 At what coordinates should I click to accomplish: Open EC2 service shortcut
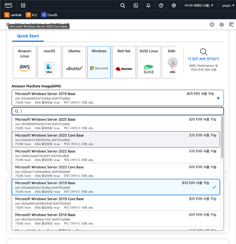pos(32,15)
